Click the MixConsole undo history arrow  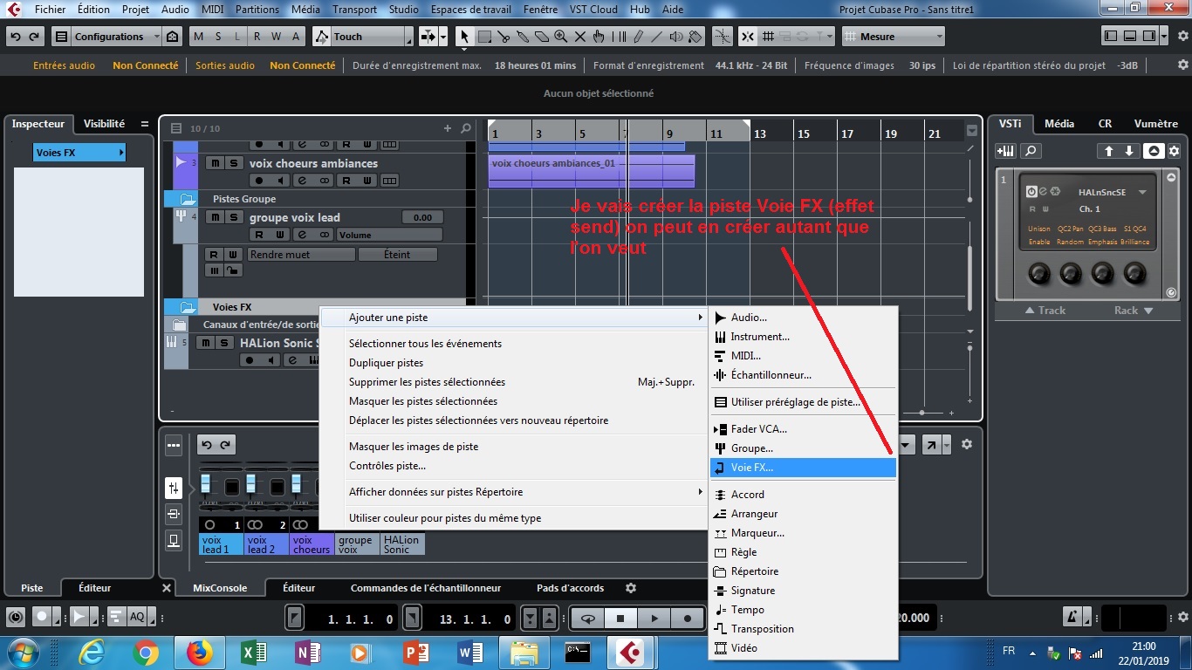coord(207,445)
